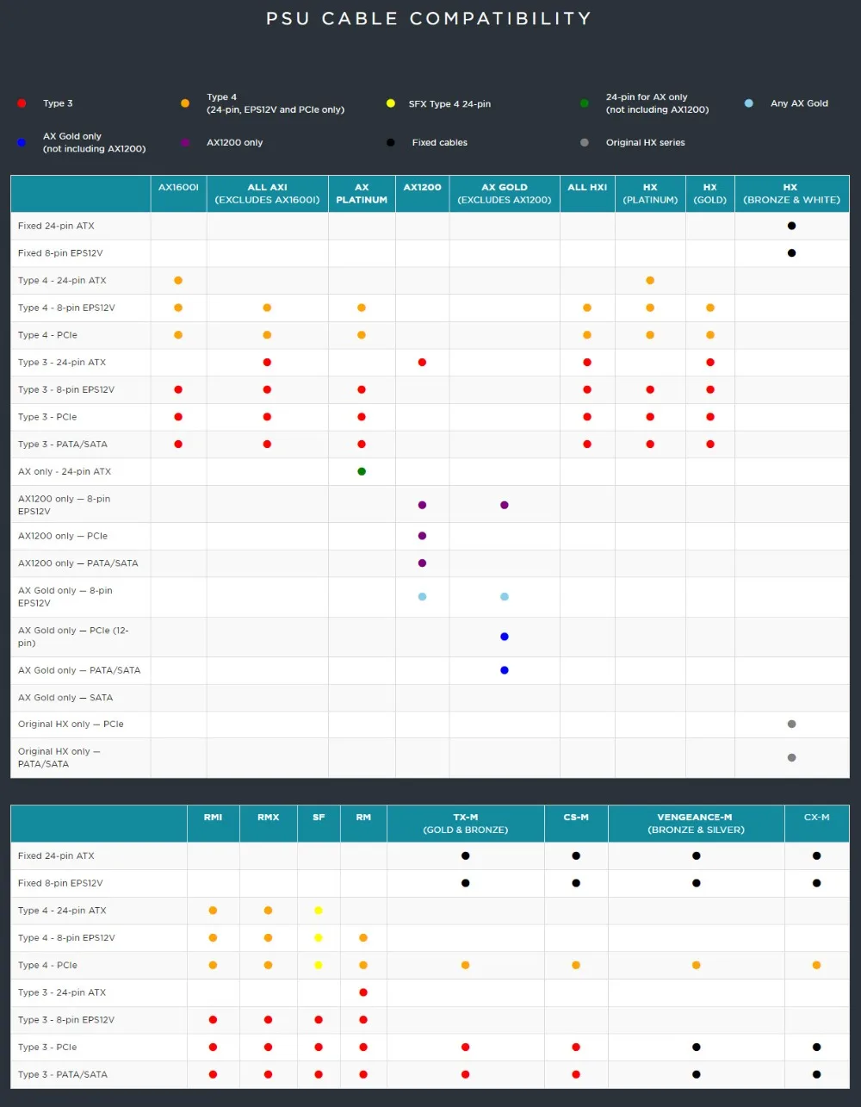Select the CX-M column header
Screen dimensions: 861x1107
pyautogui.click(x=816, y=824)
